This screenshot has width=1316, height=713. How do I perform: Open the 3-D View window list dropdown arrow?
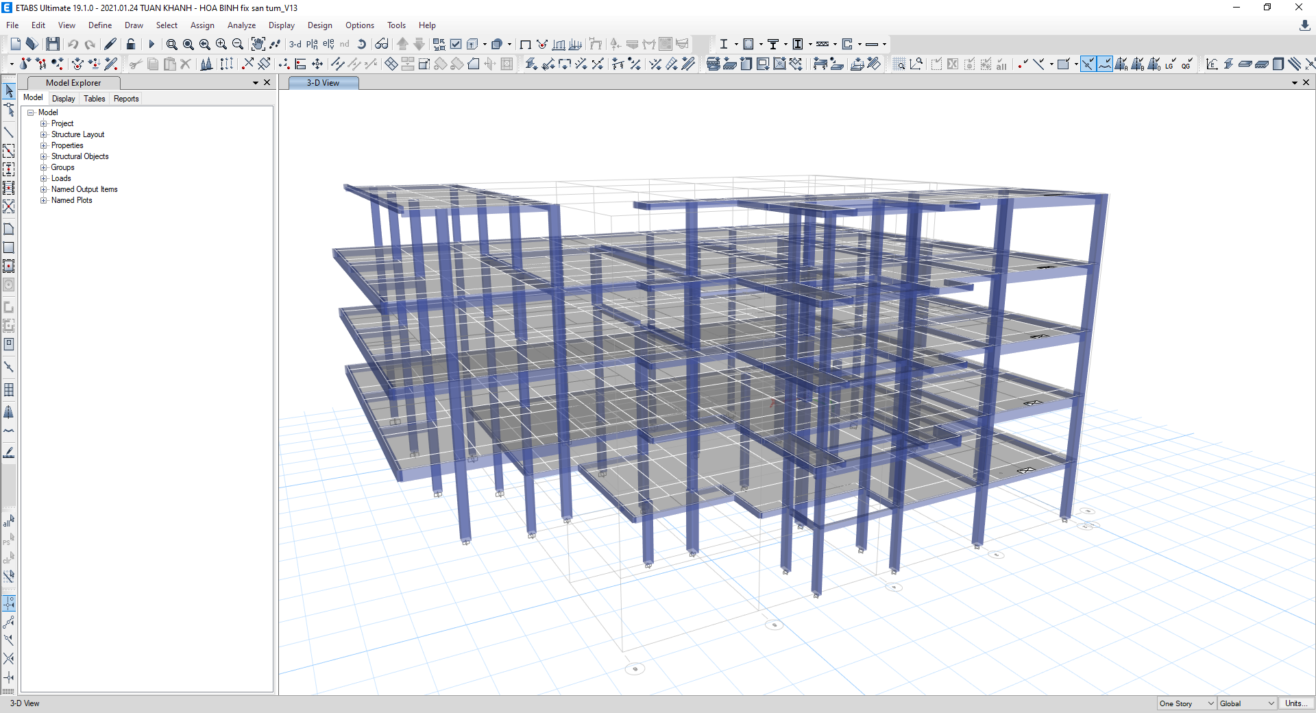point(1295,83)
